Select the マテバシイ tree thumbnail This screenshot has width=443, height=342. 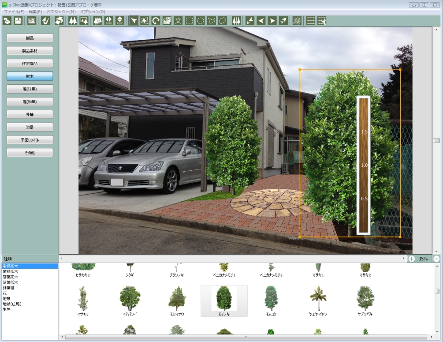[130, 301]
